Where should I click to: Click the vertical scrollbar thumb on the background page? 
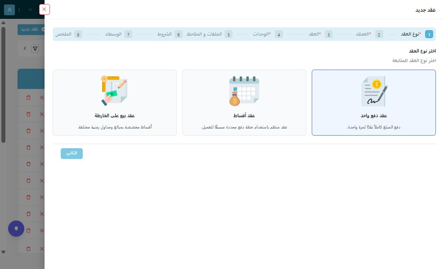4,85
